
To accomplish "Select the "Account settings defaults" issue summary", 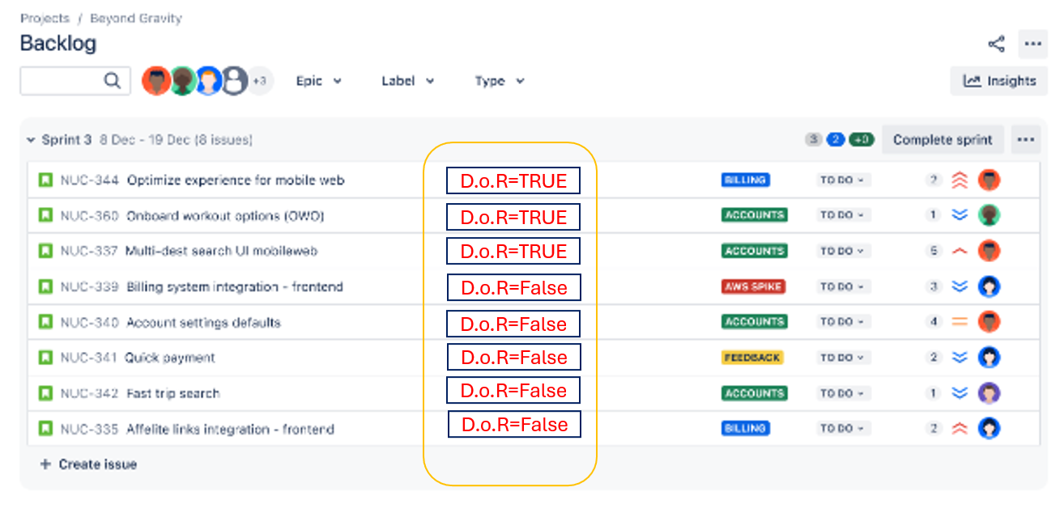I will (203, 322).
